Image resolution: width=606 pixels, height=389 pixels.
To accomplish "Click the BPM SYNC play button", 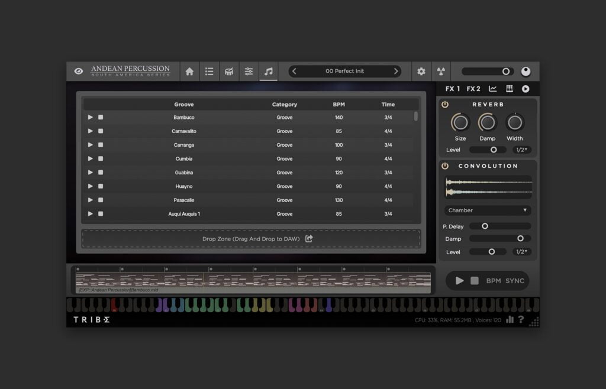I will point(460,280).
